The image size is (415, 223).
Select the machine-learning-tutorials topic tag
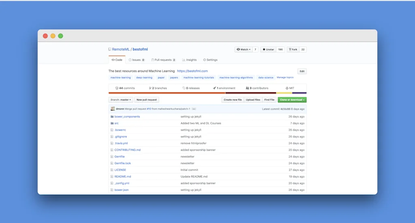(x=199, y=78)
